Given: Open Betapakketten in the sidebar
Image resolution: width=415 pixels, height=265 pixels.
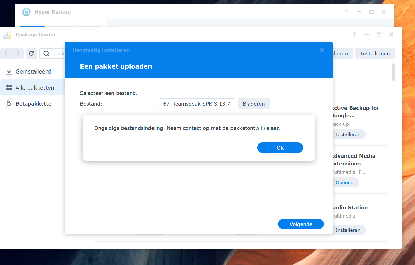Looking at the screenshot, I should point(35,104).
